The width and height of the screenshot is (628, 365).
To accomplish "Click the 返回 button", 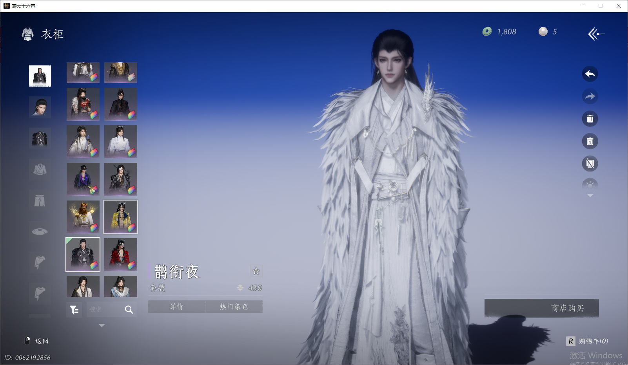I will (38, 341).
